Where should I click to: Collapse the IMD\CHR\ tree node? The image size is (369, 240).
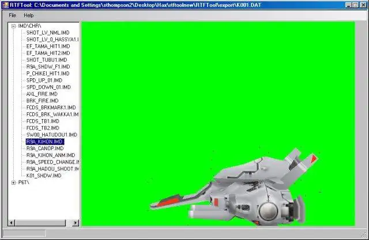click(14, 26)
